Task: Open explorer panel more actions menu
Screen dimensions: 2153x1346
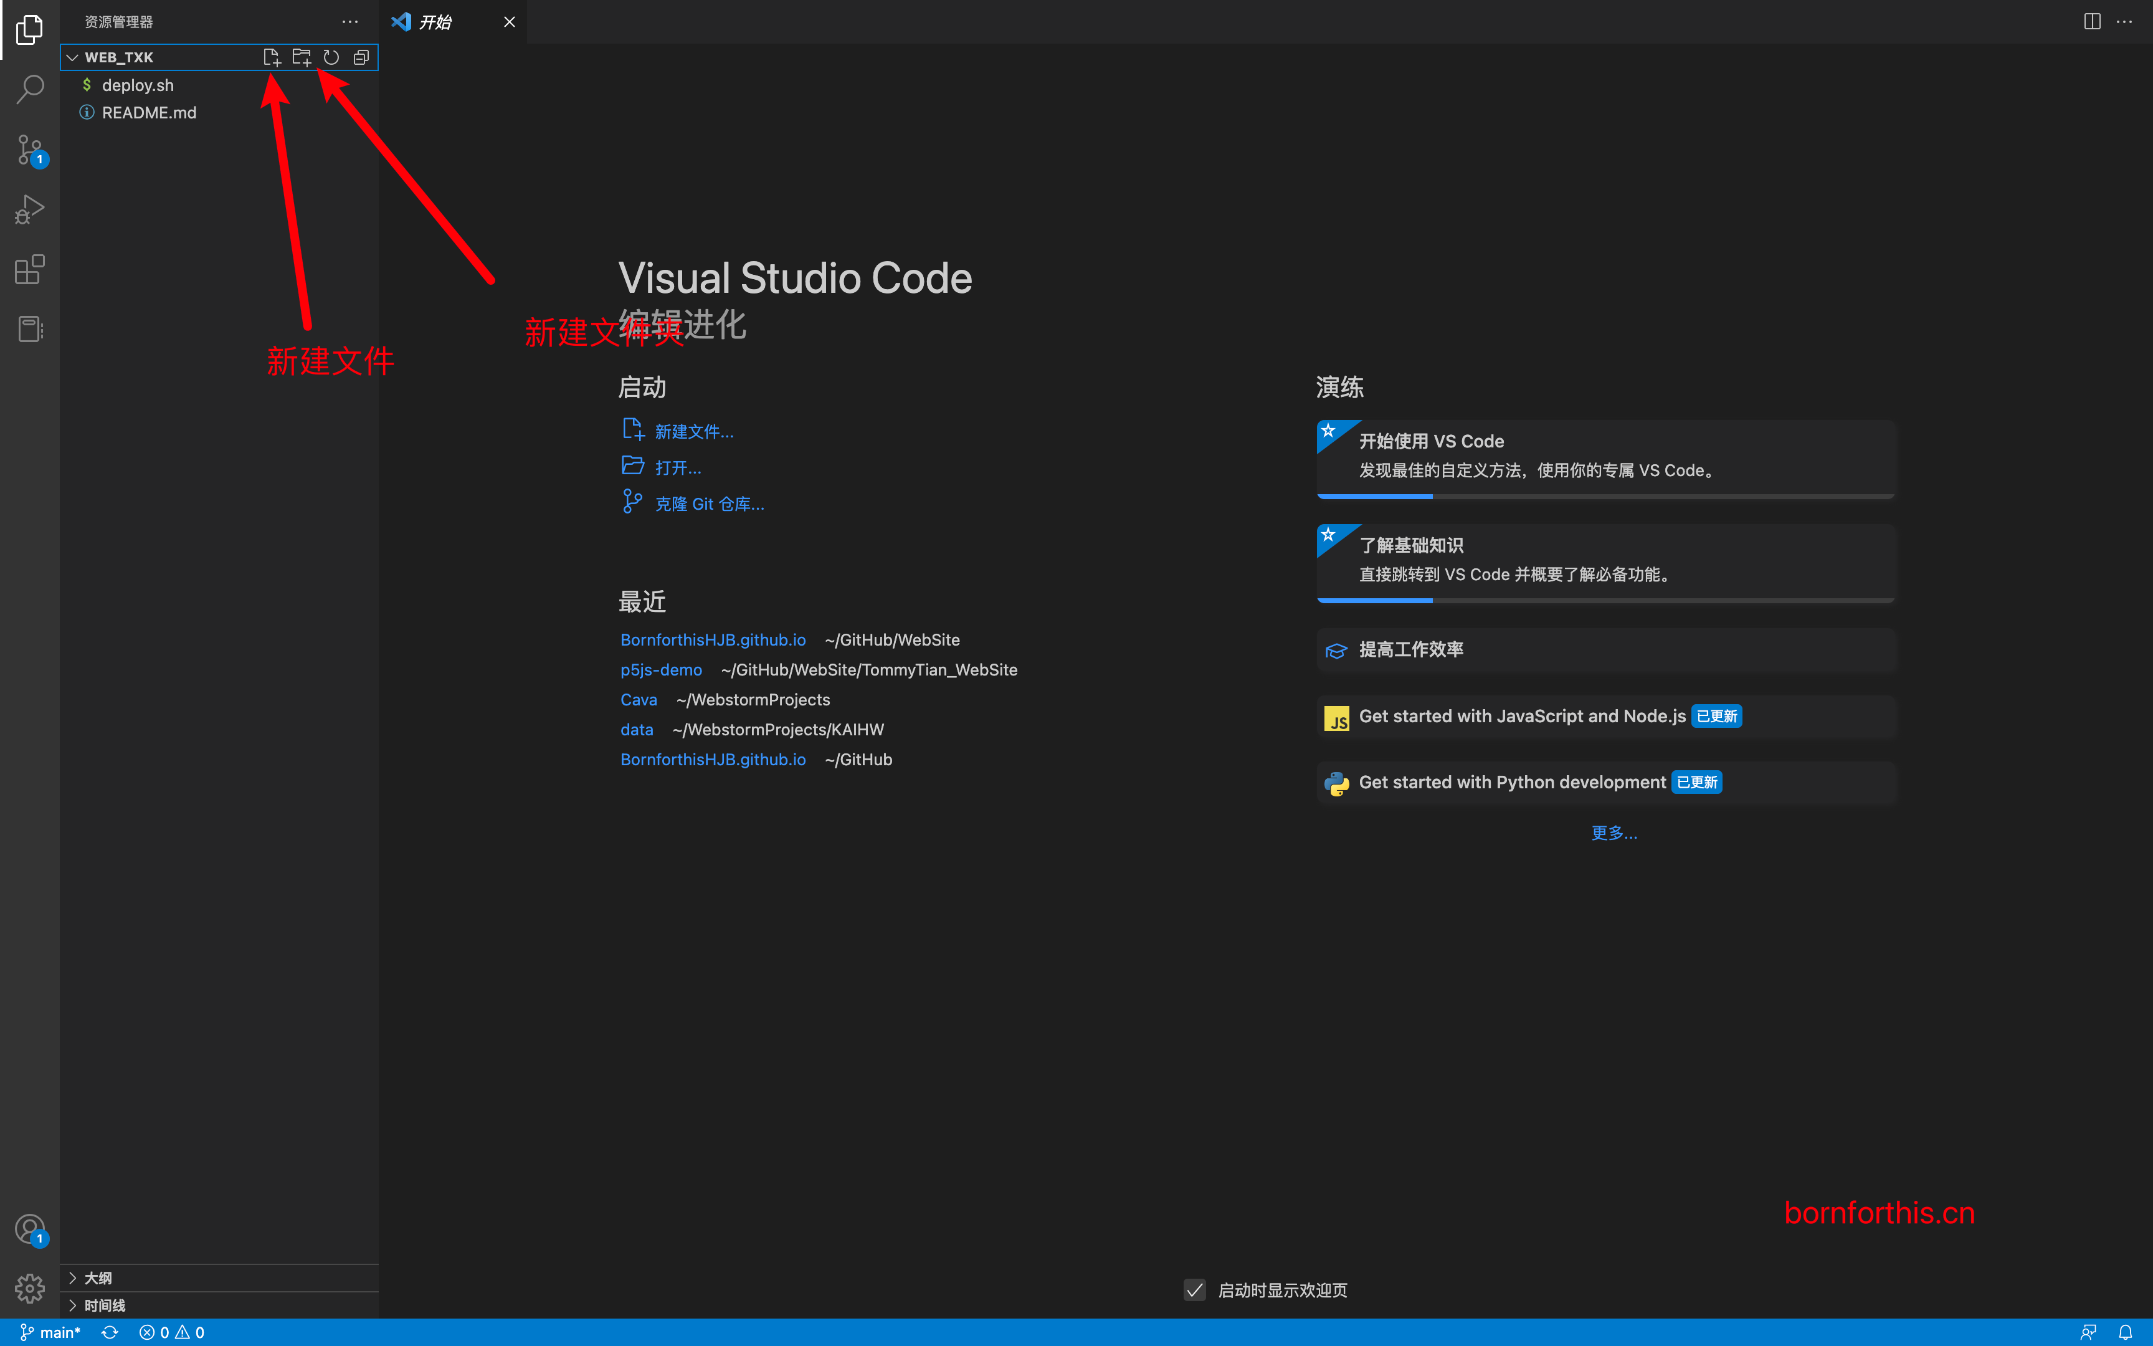Action: (349, 21)
